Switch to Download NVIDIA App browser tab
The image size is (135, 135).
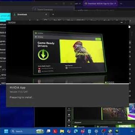pos(100,4)
